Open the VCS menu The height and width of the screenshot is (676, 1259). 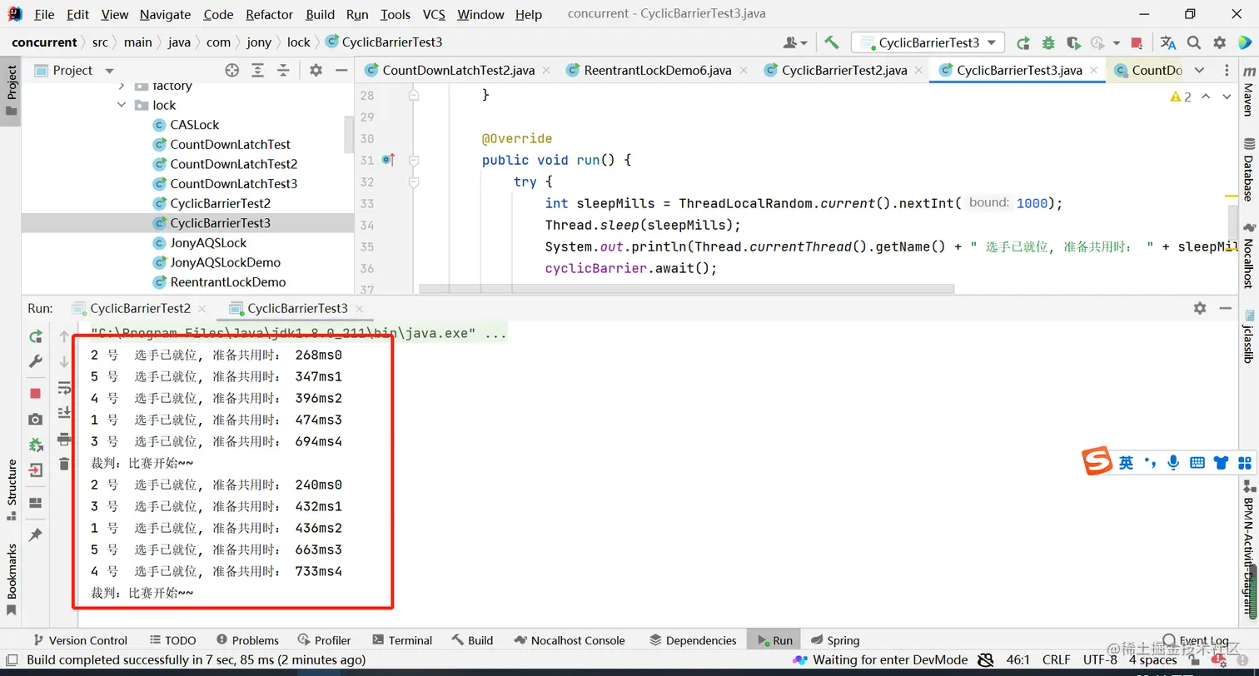pyautogui.click(x=434, y=14)
